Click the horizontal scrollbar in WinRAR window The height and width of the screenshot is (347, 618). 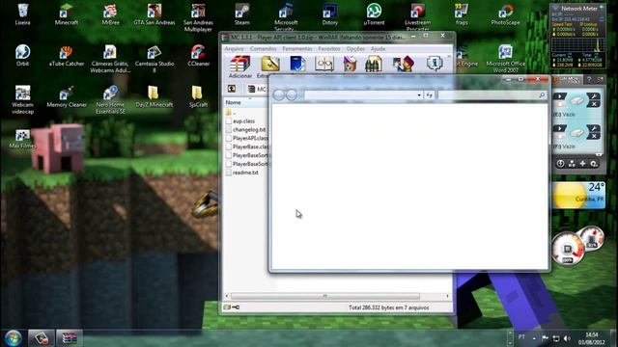325,296
